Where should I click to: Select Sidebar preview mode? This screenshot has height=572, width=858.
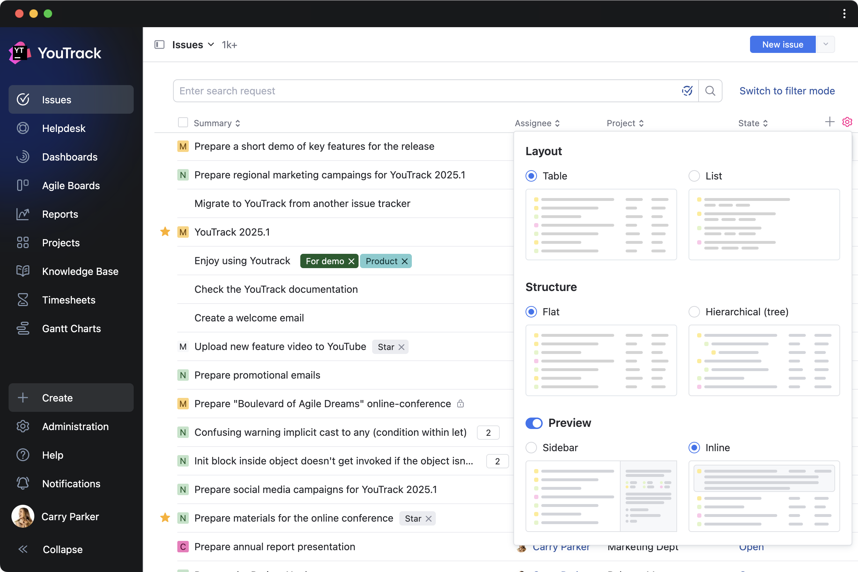pyautogui.click(x=531, y=447)
